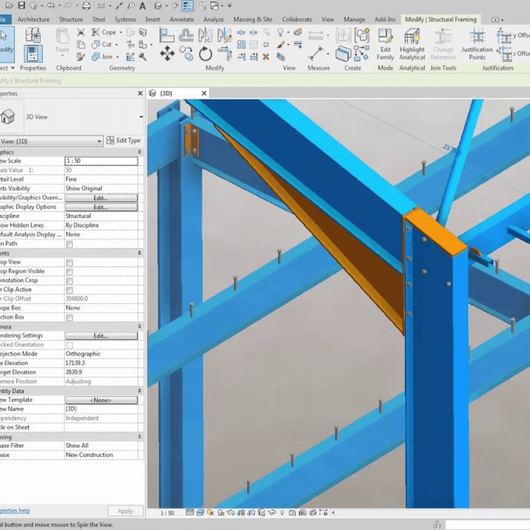Select the Offset tool
This screenshot has height=530, width=530.
point(186,35)
